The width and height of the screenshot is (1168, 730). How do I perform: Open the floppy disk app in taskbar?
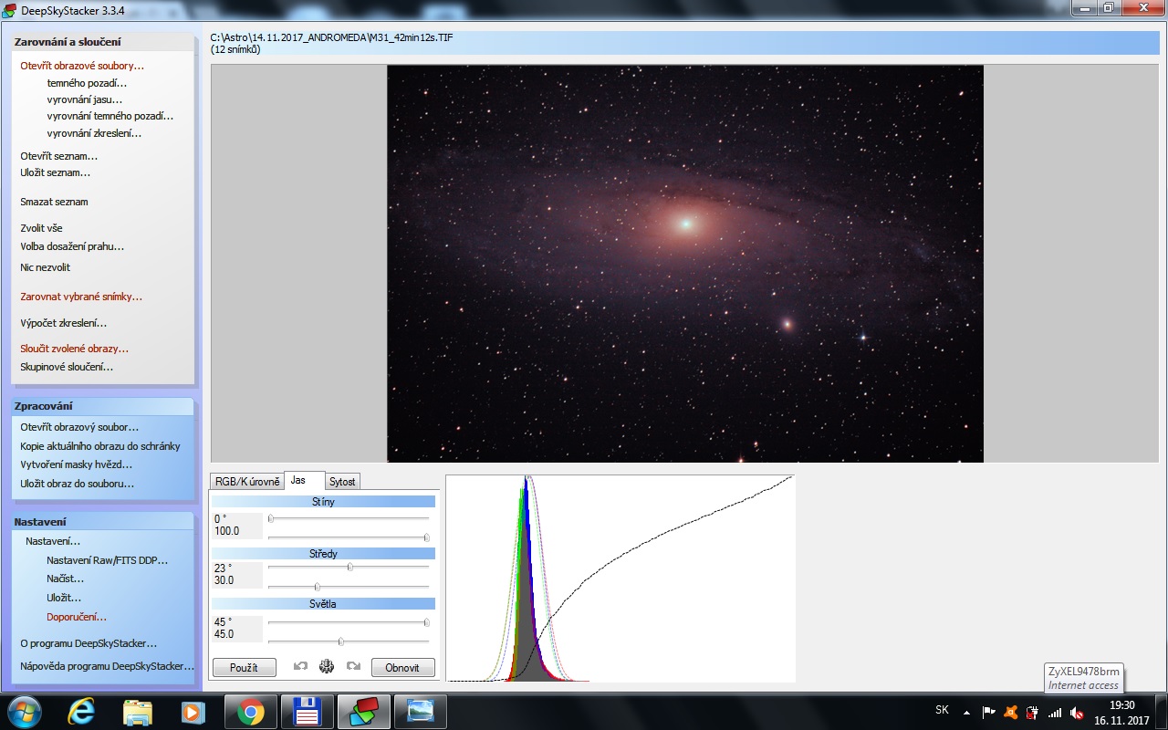coord(307,711)
